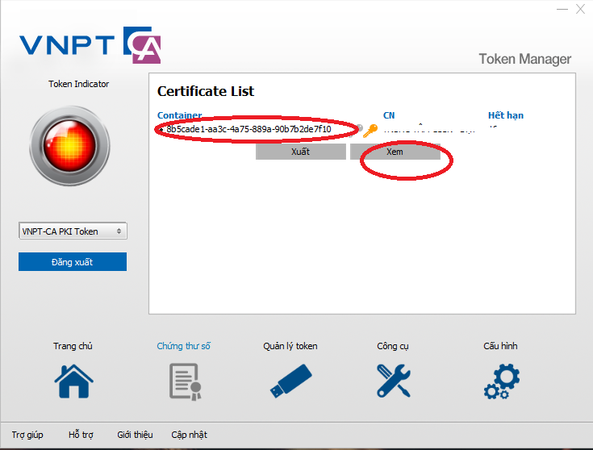Viewport: 593px width, 450px height.
Task: Select the Công cụ tools icon
Action: coord(393,381)
